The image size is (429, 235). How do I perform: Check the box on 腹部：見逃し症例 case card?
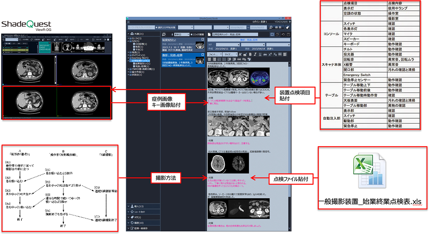[202, 55]
